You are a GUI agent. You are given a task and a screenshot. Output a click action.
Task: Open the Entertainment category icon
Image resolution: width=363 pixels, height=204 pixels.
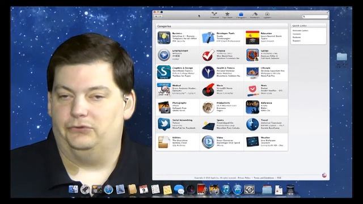(164, 55)
